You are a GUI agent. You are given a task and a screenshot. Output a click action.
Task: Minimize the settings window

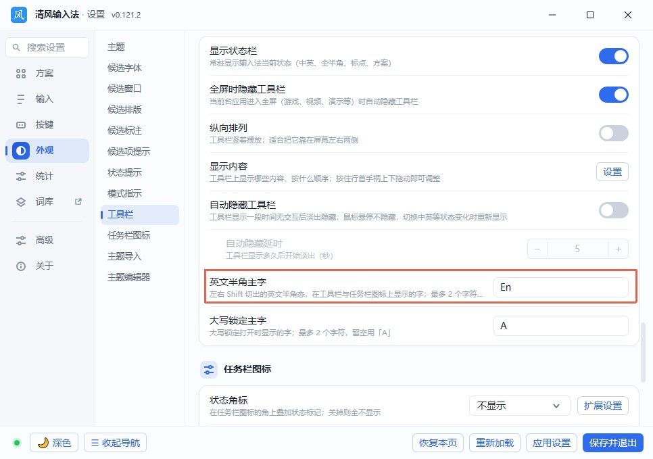tap(552, 15)
